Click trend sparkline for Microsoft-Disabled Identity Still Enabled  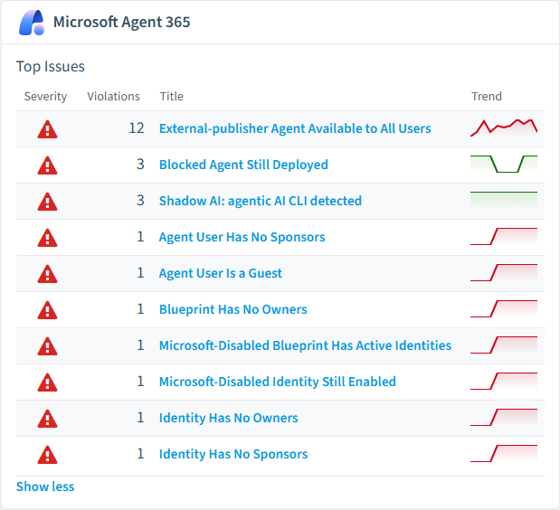(x=504, y=382)
